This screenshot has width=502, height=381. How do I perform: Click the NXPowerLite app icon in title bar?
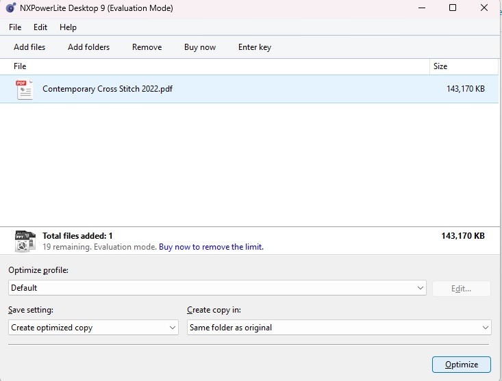pos(11,8)
